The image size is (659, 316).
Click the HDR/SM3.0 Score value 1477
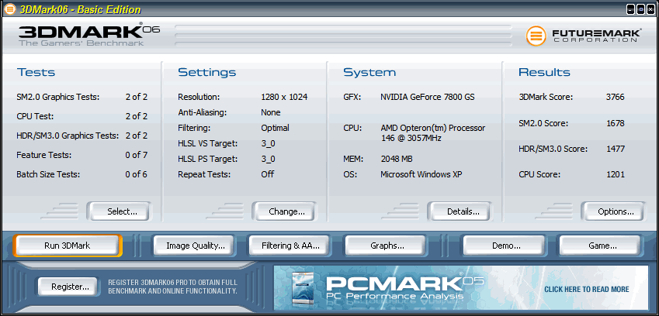615,149
